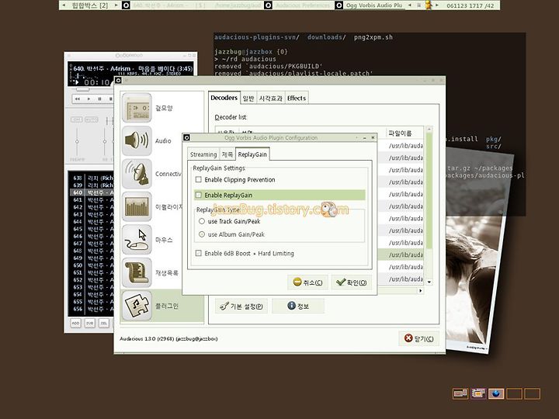Click the yellow figure tray icon in the taskbar
The height and width of the screenshot is (419, 559).
[428, 5]
